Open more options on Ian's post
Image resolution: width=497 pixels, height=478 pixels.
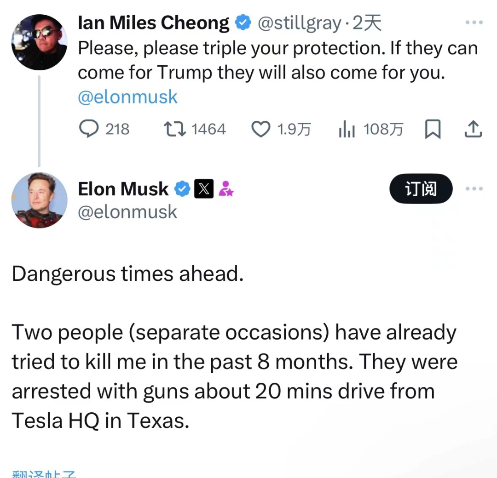point(474,22)
